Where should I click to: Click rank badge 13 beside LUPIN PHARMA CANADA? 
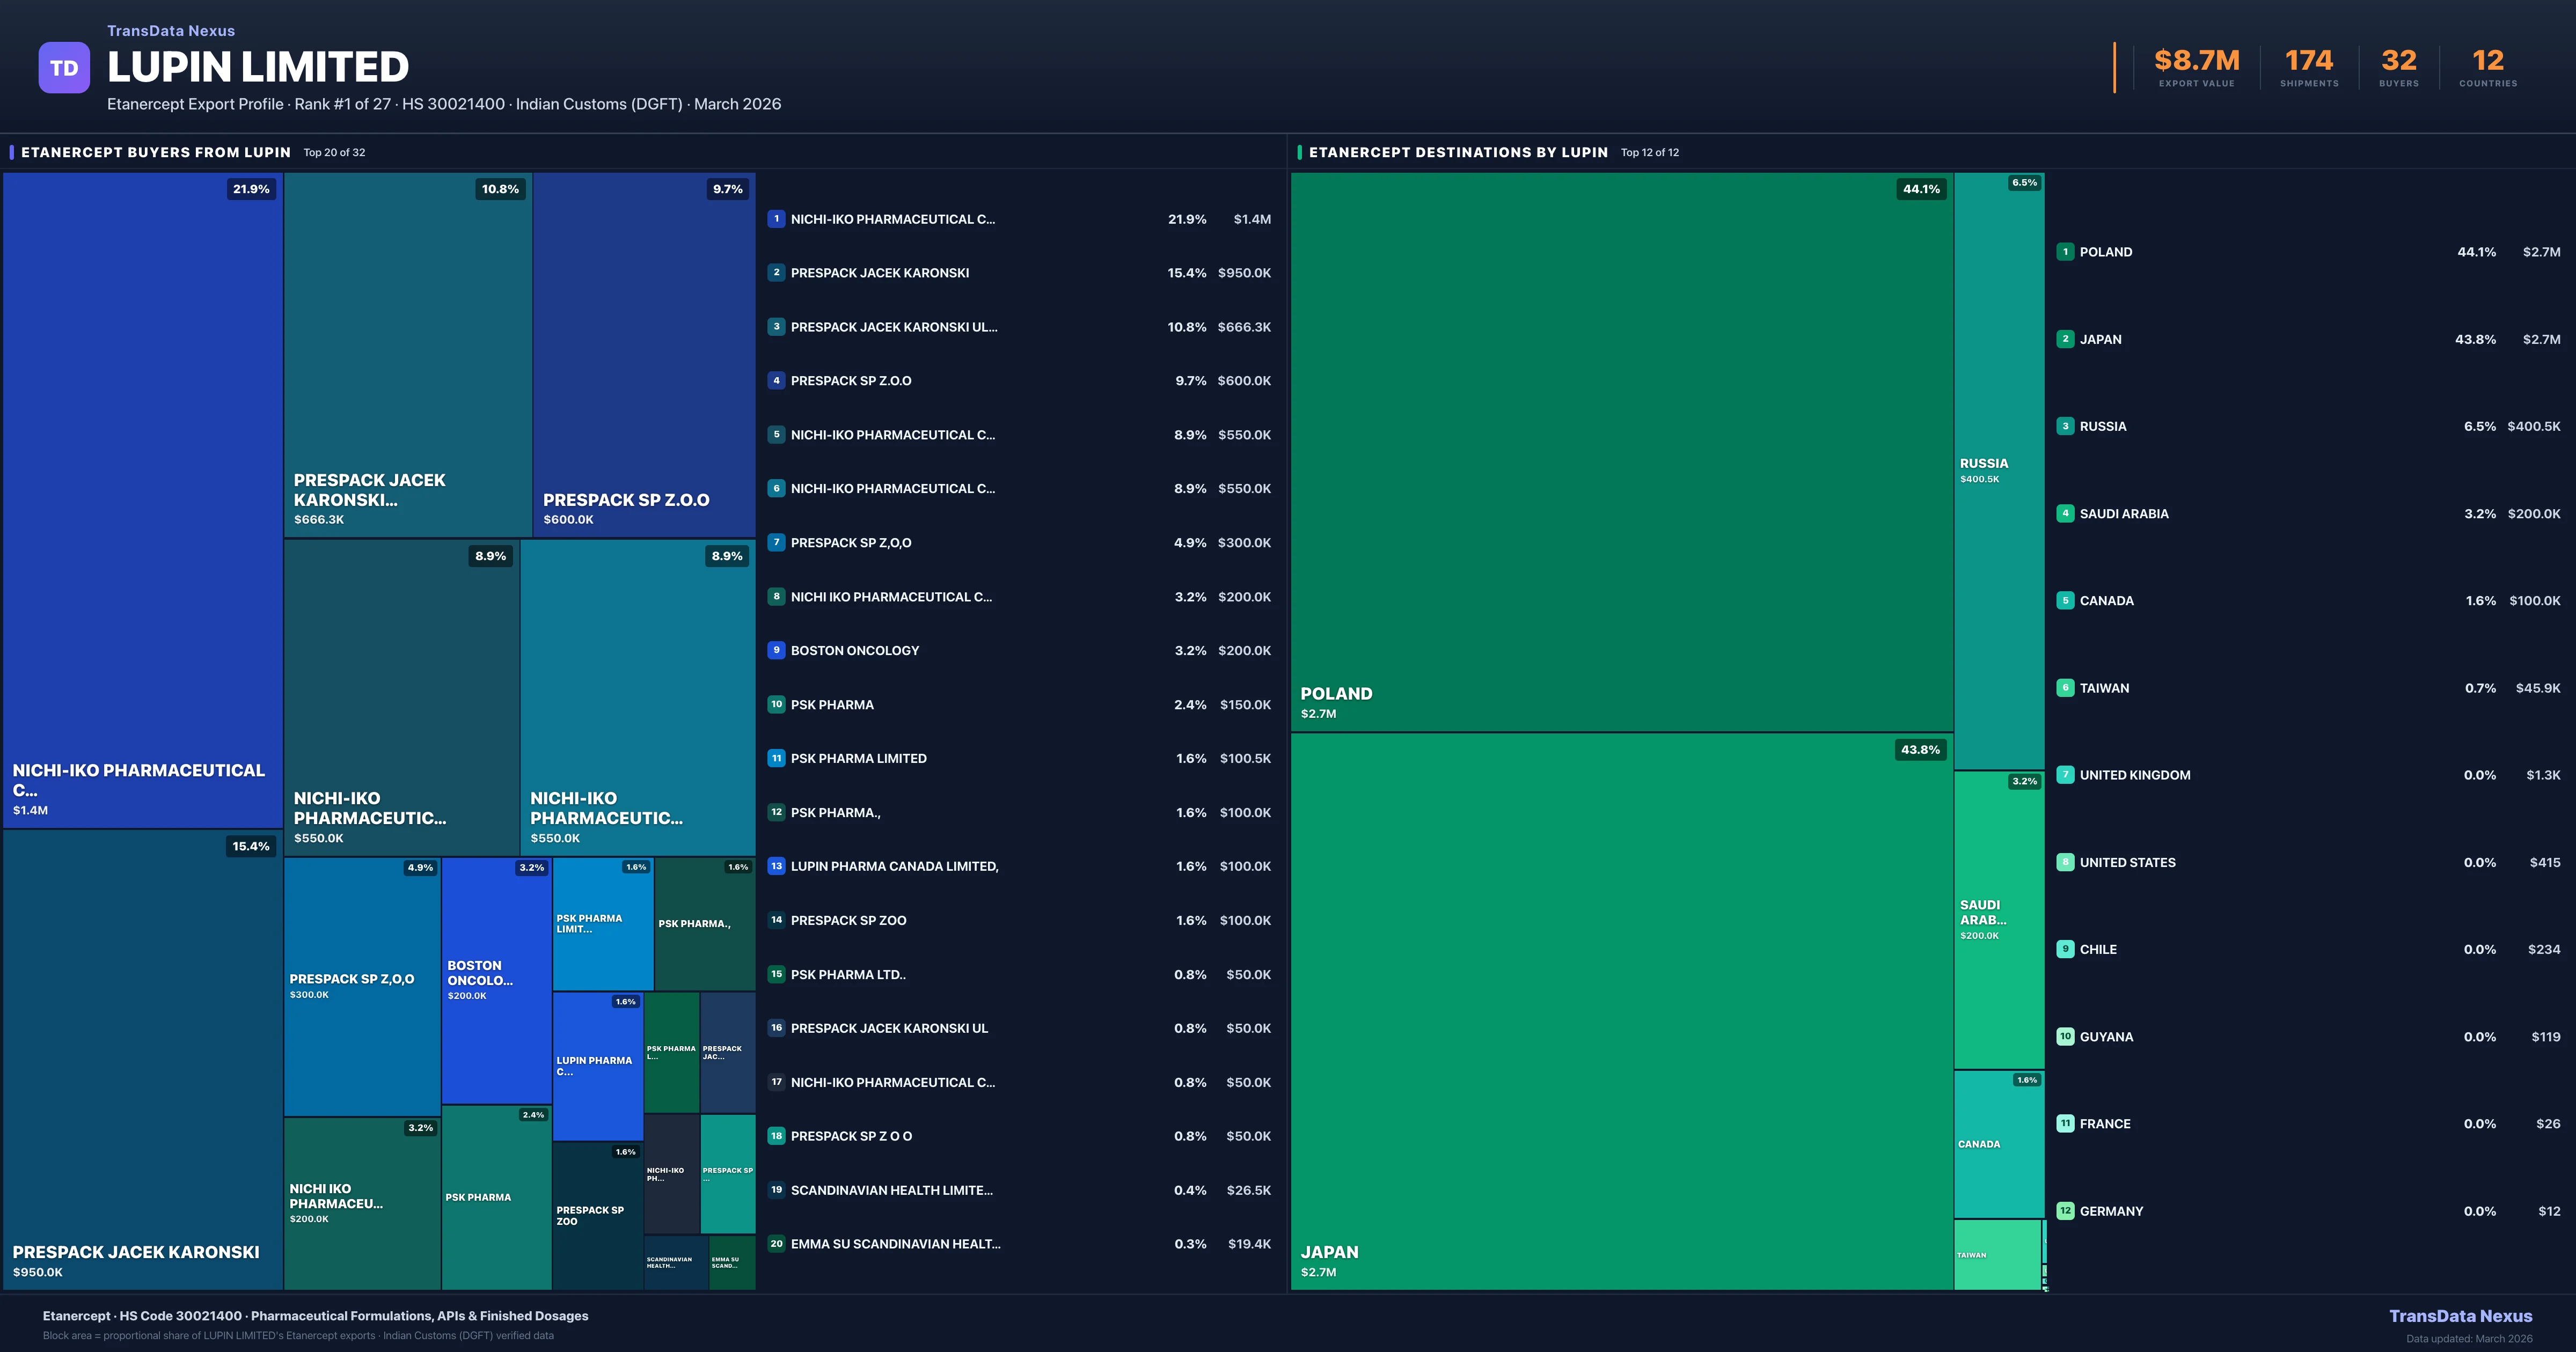[776, 866]
